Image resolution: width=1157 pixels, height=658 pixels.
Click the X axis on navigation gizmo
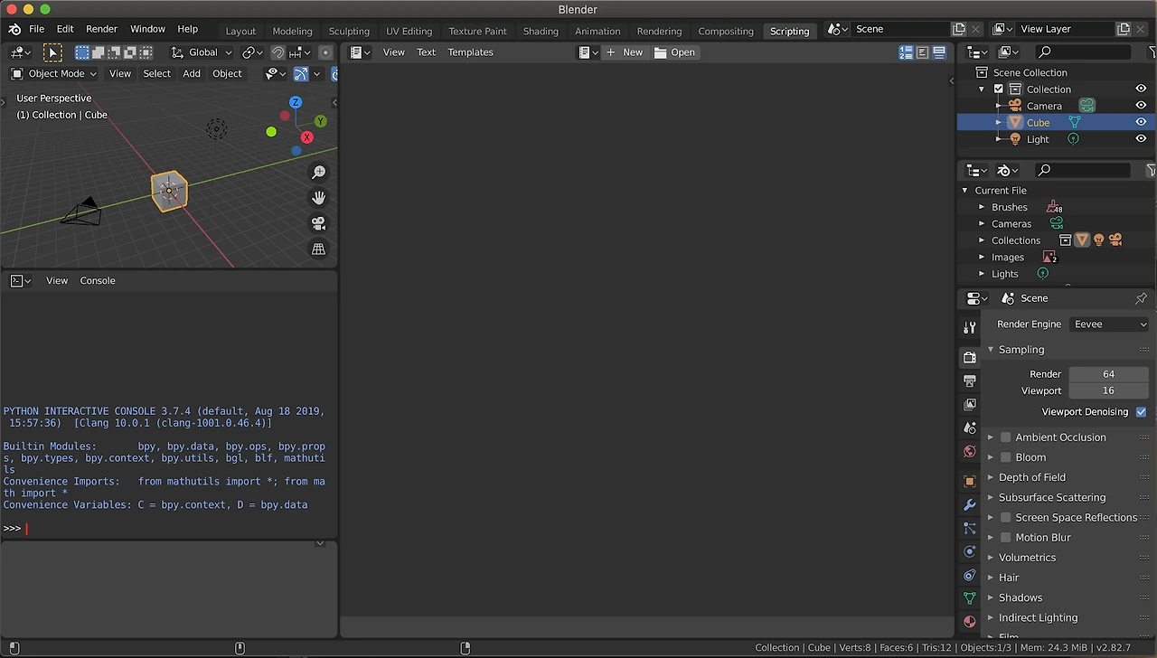coord(307,137)
